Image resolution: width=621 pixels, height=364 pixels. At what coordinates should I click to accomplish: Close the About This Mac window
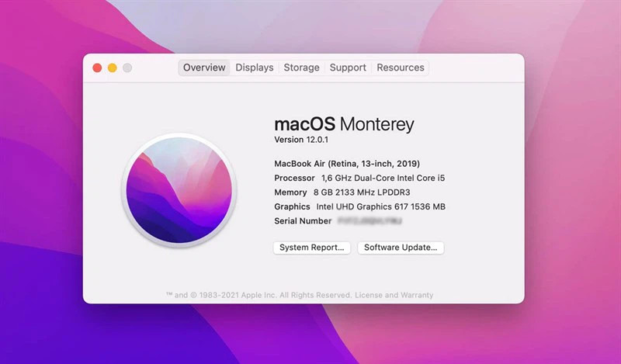97,68
